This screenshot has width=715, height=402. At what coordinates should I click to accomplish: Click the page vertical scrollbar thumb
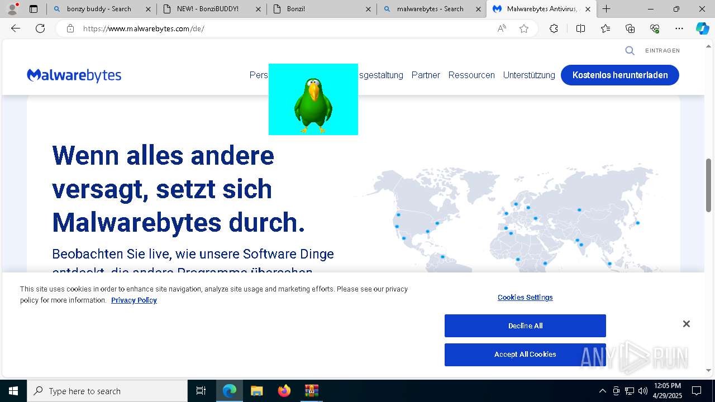tap(708, 185)
